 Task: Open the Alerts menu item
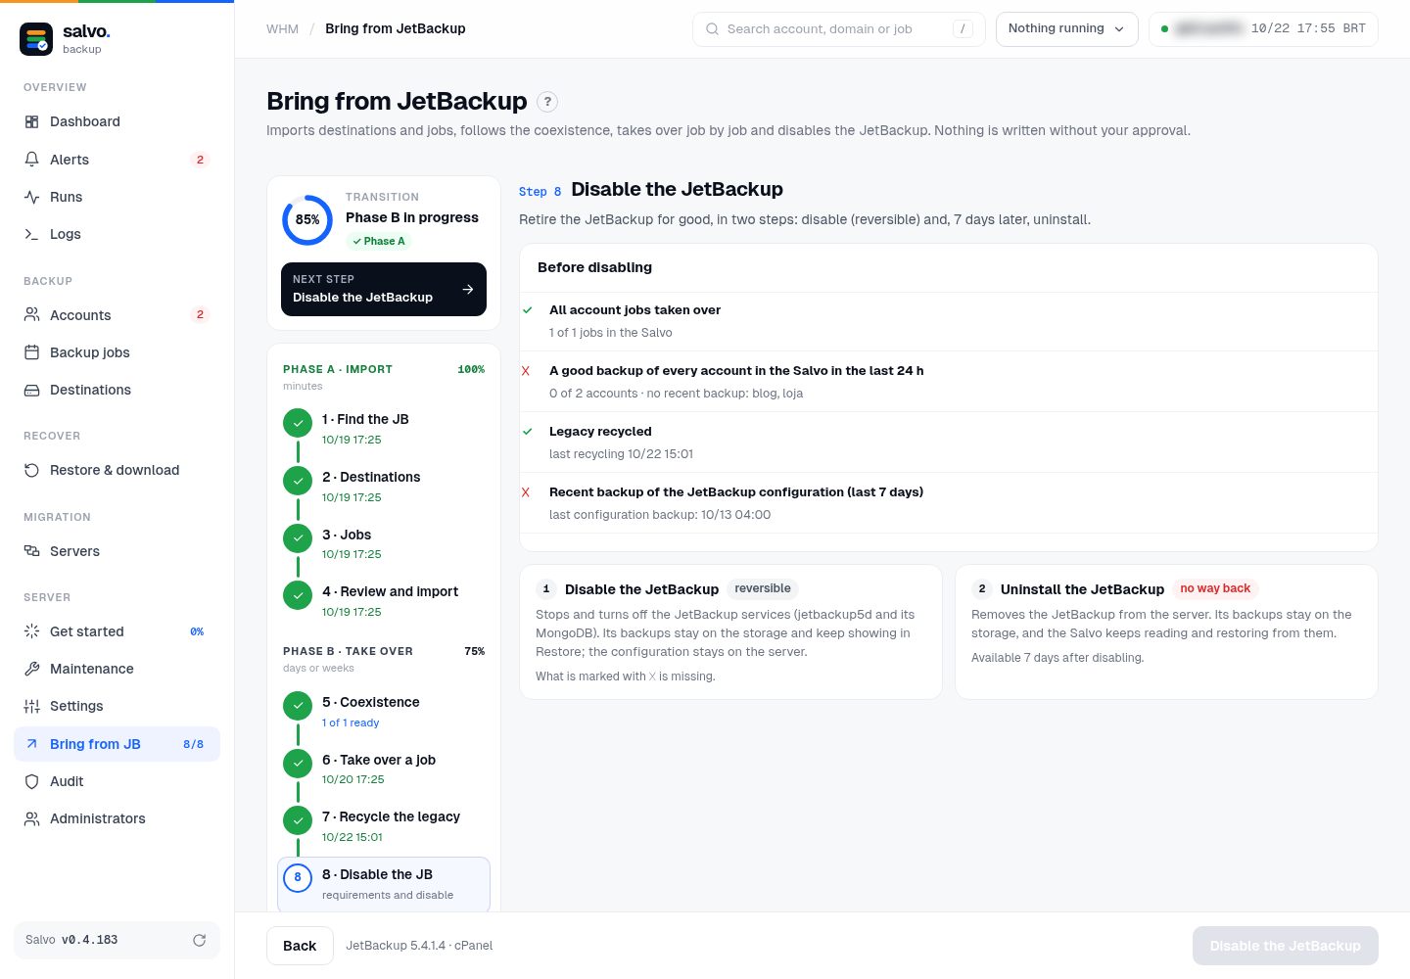(x=117, y=160)
